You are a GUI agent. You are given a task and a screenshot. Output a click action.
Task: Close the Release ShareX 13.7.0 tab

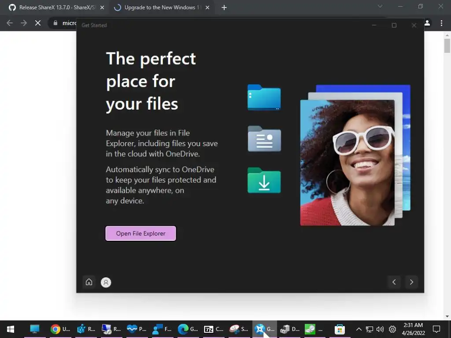[x=102, y=8]
